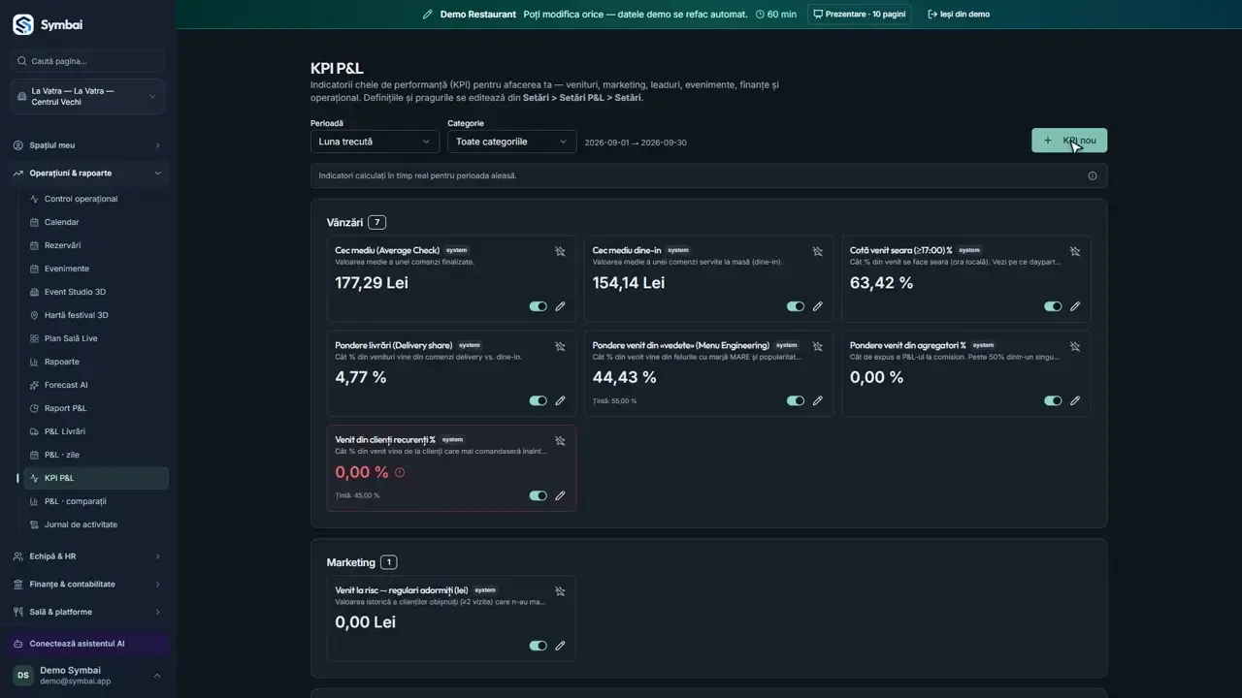Select P&L · comparații in the sidebar
This screenshot has width=1242, height=698.
[96, 501]
